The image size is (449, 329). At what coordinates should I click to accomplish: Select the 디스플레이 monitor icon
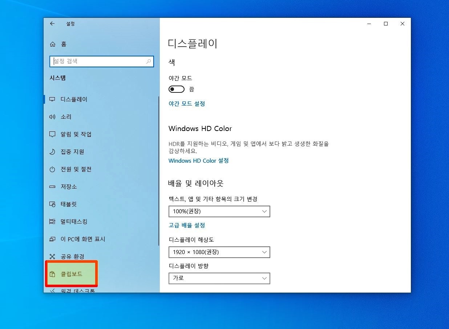click(x=52, y=99)
